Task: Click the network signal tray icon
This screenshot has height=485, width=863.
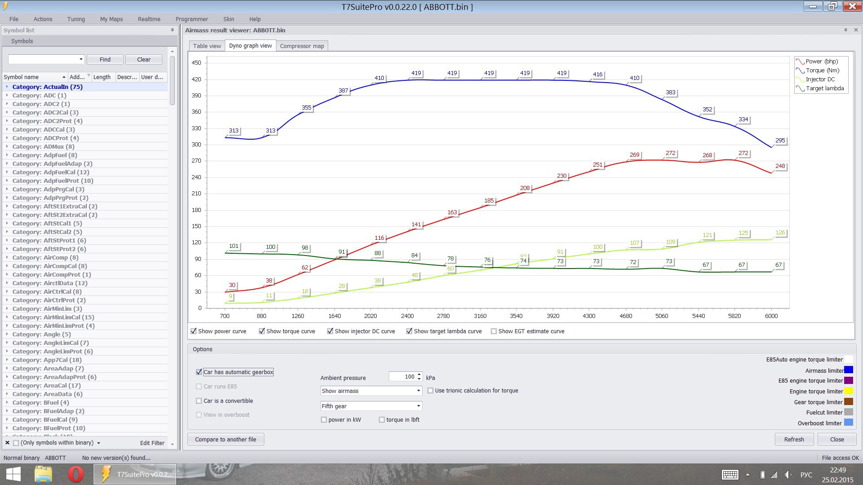Action: (x=774, y=475)
